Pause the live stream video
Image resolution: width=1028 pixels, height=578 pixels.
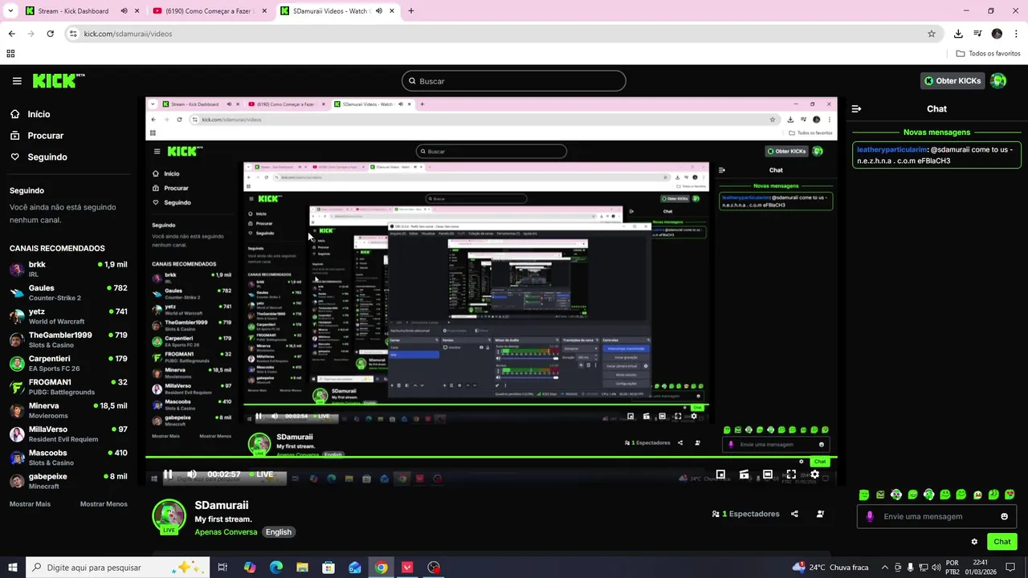tap(168, 474)
